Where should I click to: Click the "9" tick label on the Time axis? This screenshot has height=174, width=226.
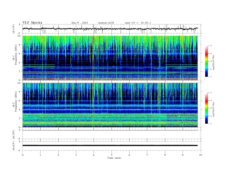(x=183, y=155)
